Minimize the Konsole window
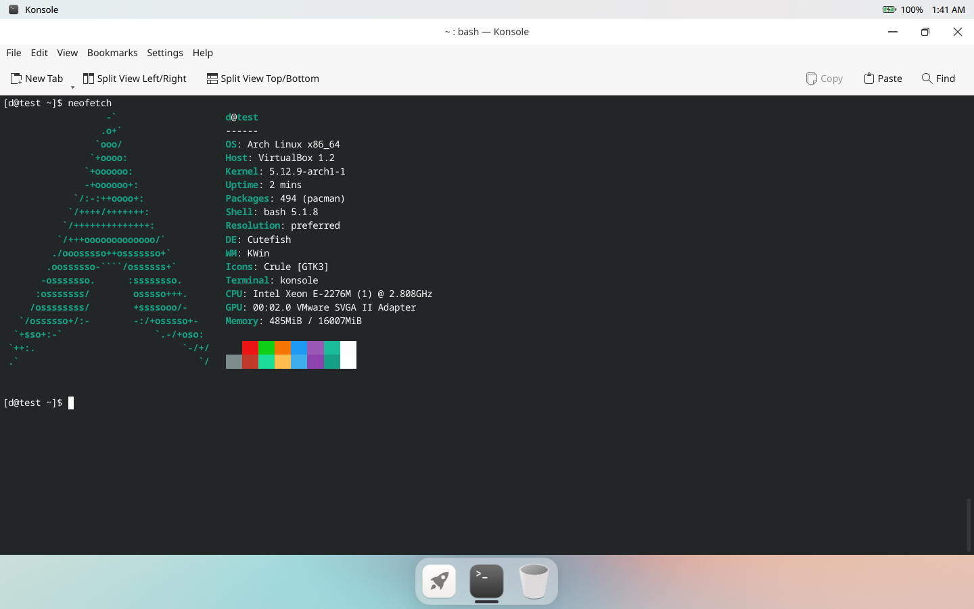The width and height of the screenshot is (974, 609). [x=893, y=32]
